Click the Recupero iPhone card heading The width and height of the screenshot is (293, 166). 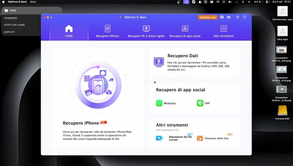tap(81, 123)
